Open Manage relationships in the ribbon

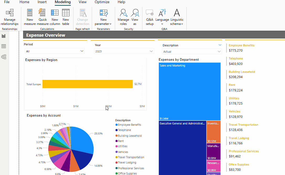tap(10, 17)
